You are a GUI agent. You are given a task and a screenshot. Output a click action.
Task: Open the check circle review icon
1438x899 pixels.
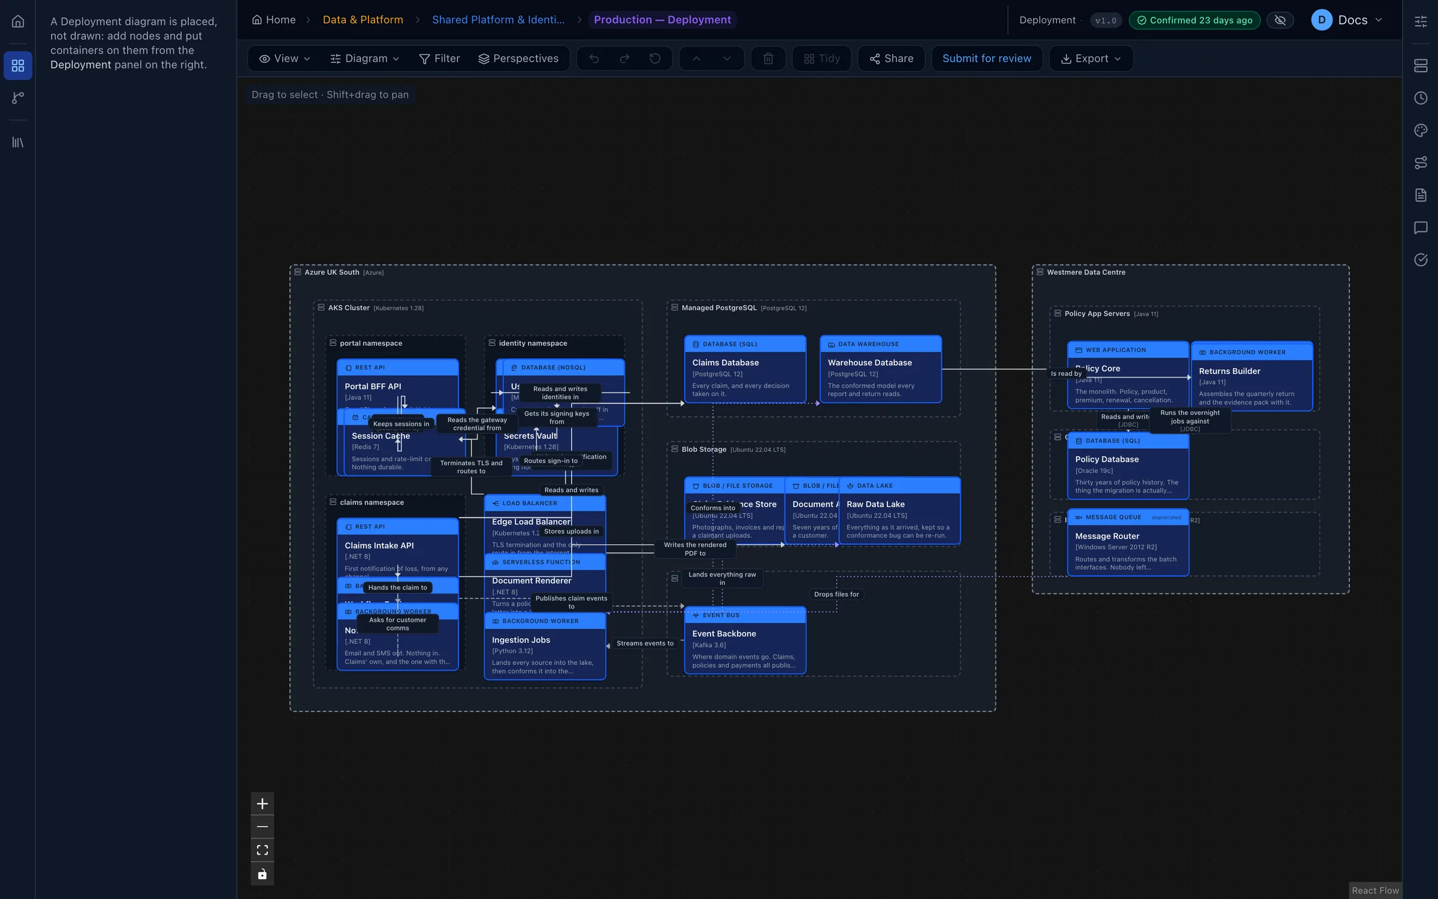[1421, 260]
